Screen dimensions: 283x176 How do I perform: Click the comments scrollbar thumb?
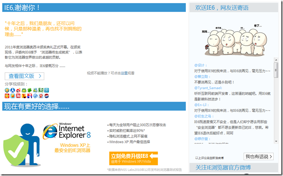pyautogui.click(x=276, y=70)
